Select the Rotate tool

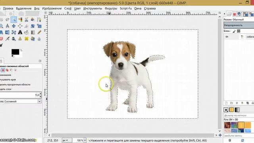point(33,26)
